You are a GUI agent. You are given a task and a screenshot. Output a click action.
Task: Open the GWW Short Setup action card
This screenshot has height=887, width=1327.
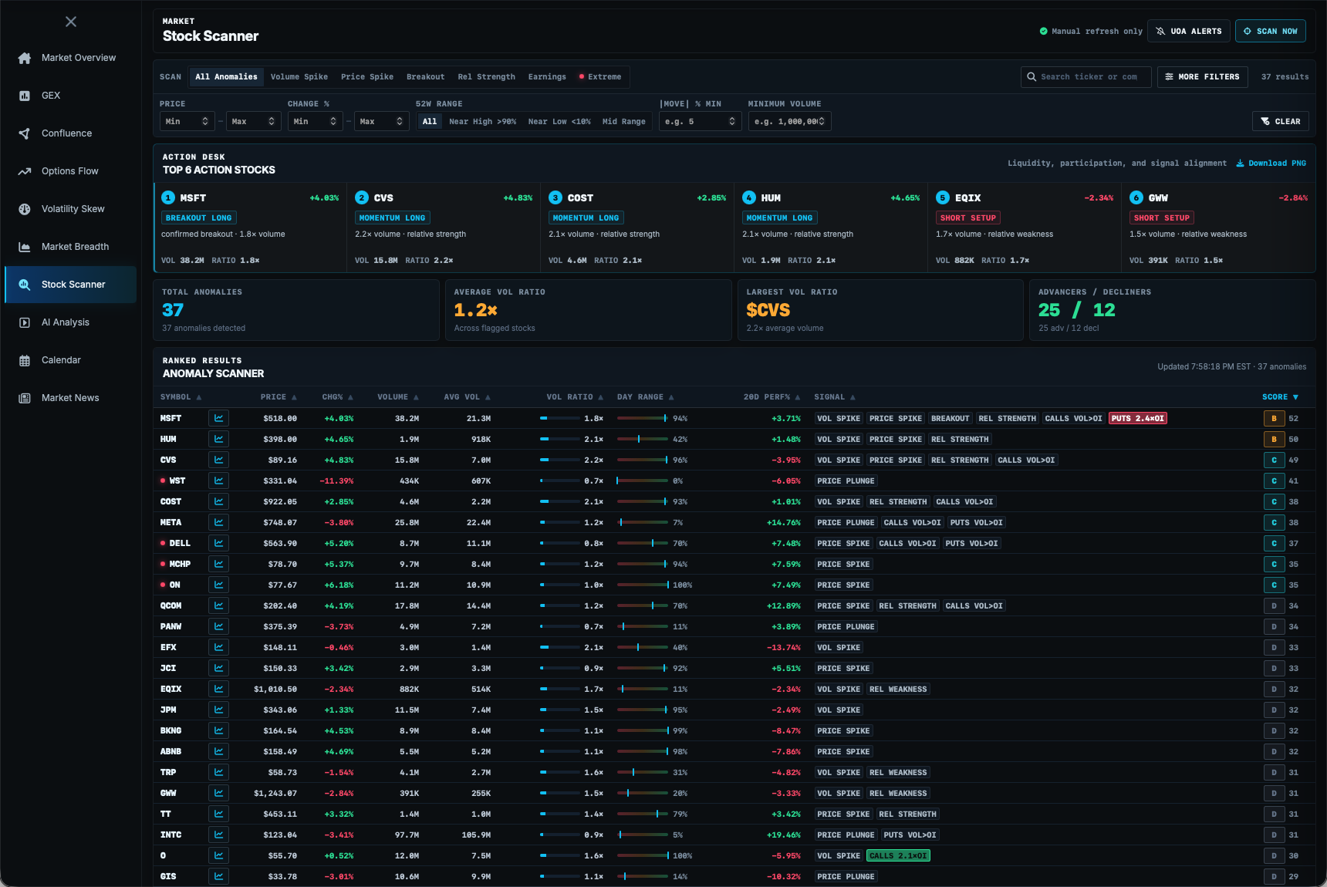[1218, 228]
